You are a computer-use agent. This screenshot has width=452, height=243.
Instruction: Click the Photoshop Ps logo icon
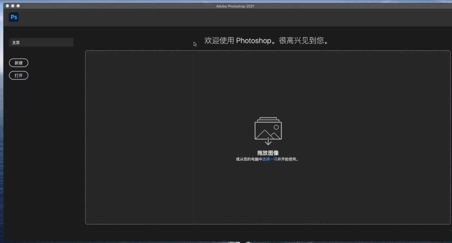click(x=14, y=17)
